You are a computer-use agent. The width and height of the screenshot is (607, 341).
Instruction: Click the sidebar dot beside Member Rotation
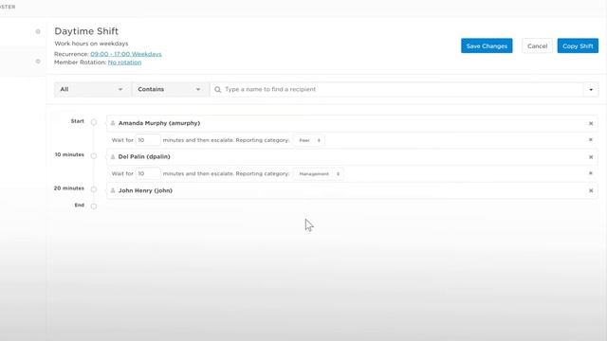click(38, 61)
